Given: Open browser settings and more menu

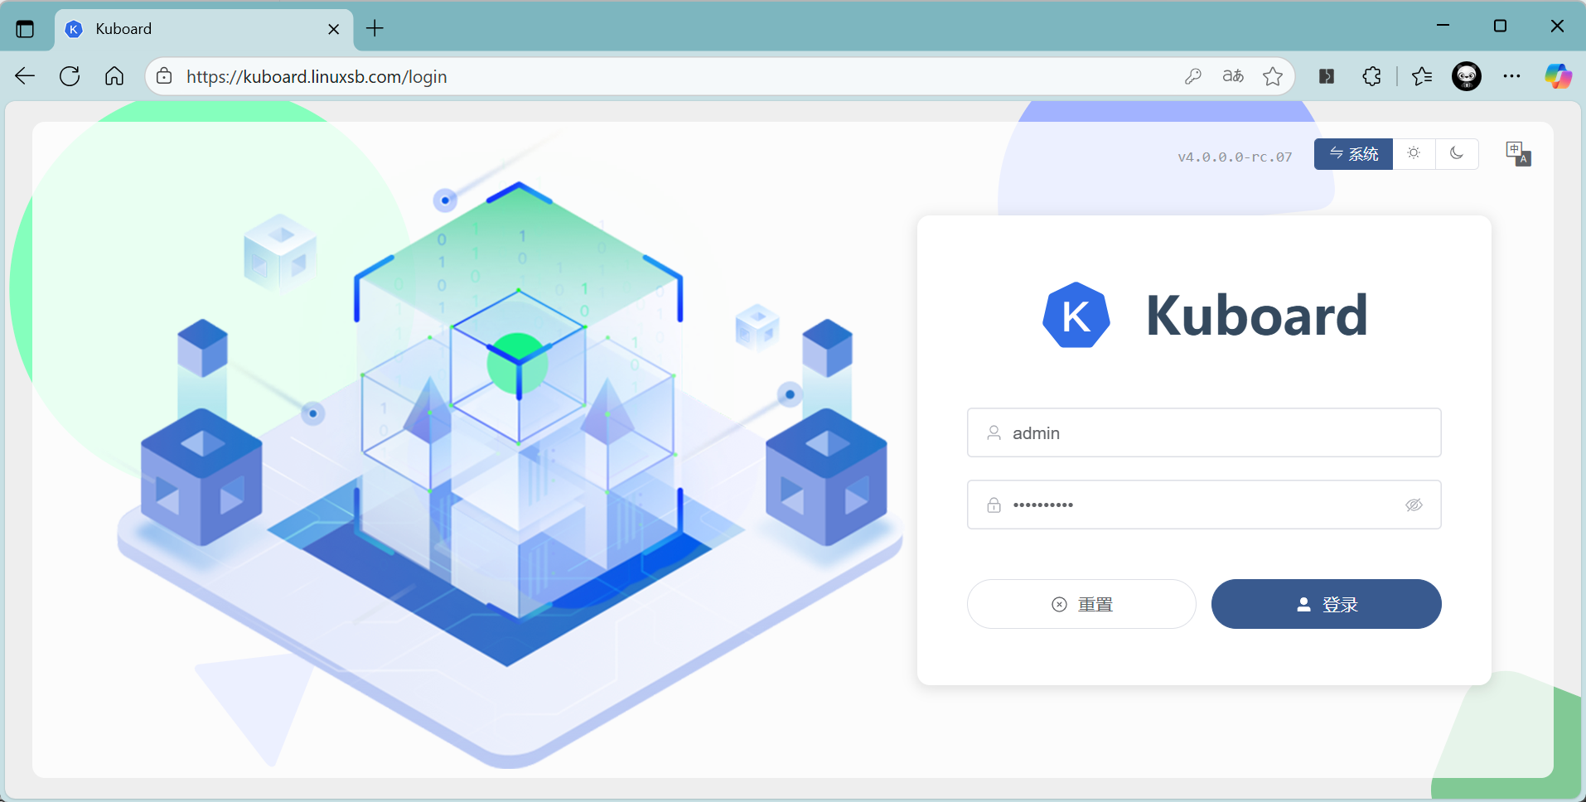Looking at the screenshot, I should 1511,76.
